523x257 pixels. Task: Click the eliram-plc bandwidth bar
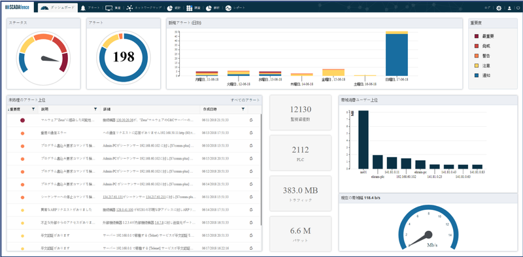click(378, 162)
